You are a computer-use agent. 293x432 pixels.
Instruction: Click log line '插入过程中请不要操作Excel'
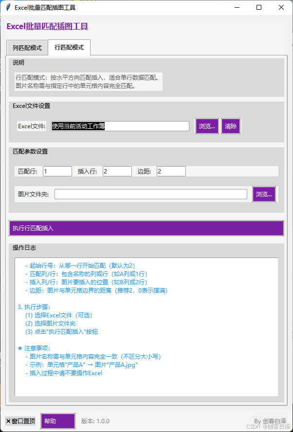64,373
